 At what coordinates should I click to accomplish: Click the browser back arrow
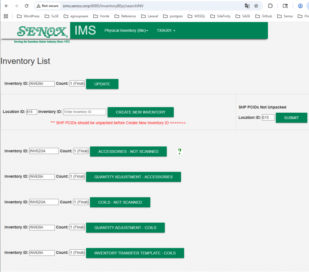(6, 6)
